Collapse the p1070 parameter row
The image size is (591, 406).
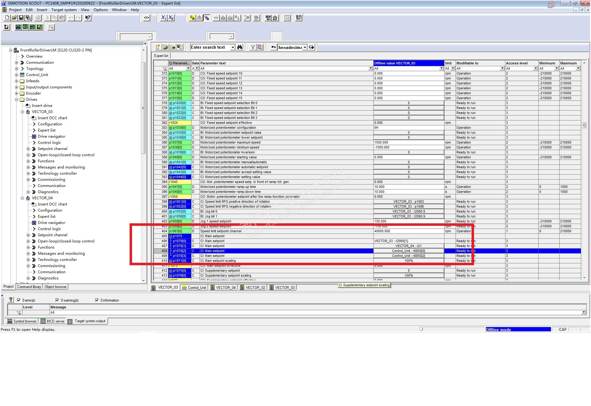(171, 236)
